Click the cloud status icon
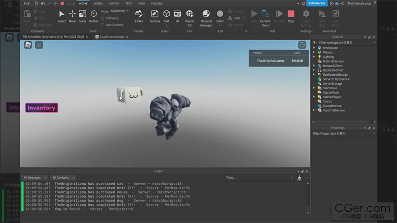Image resolution: width=397 pixels, height=223 pixels. pos(337,4)
